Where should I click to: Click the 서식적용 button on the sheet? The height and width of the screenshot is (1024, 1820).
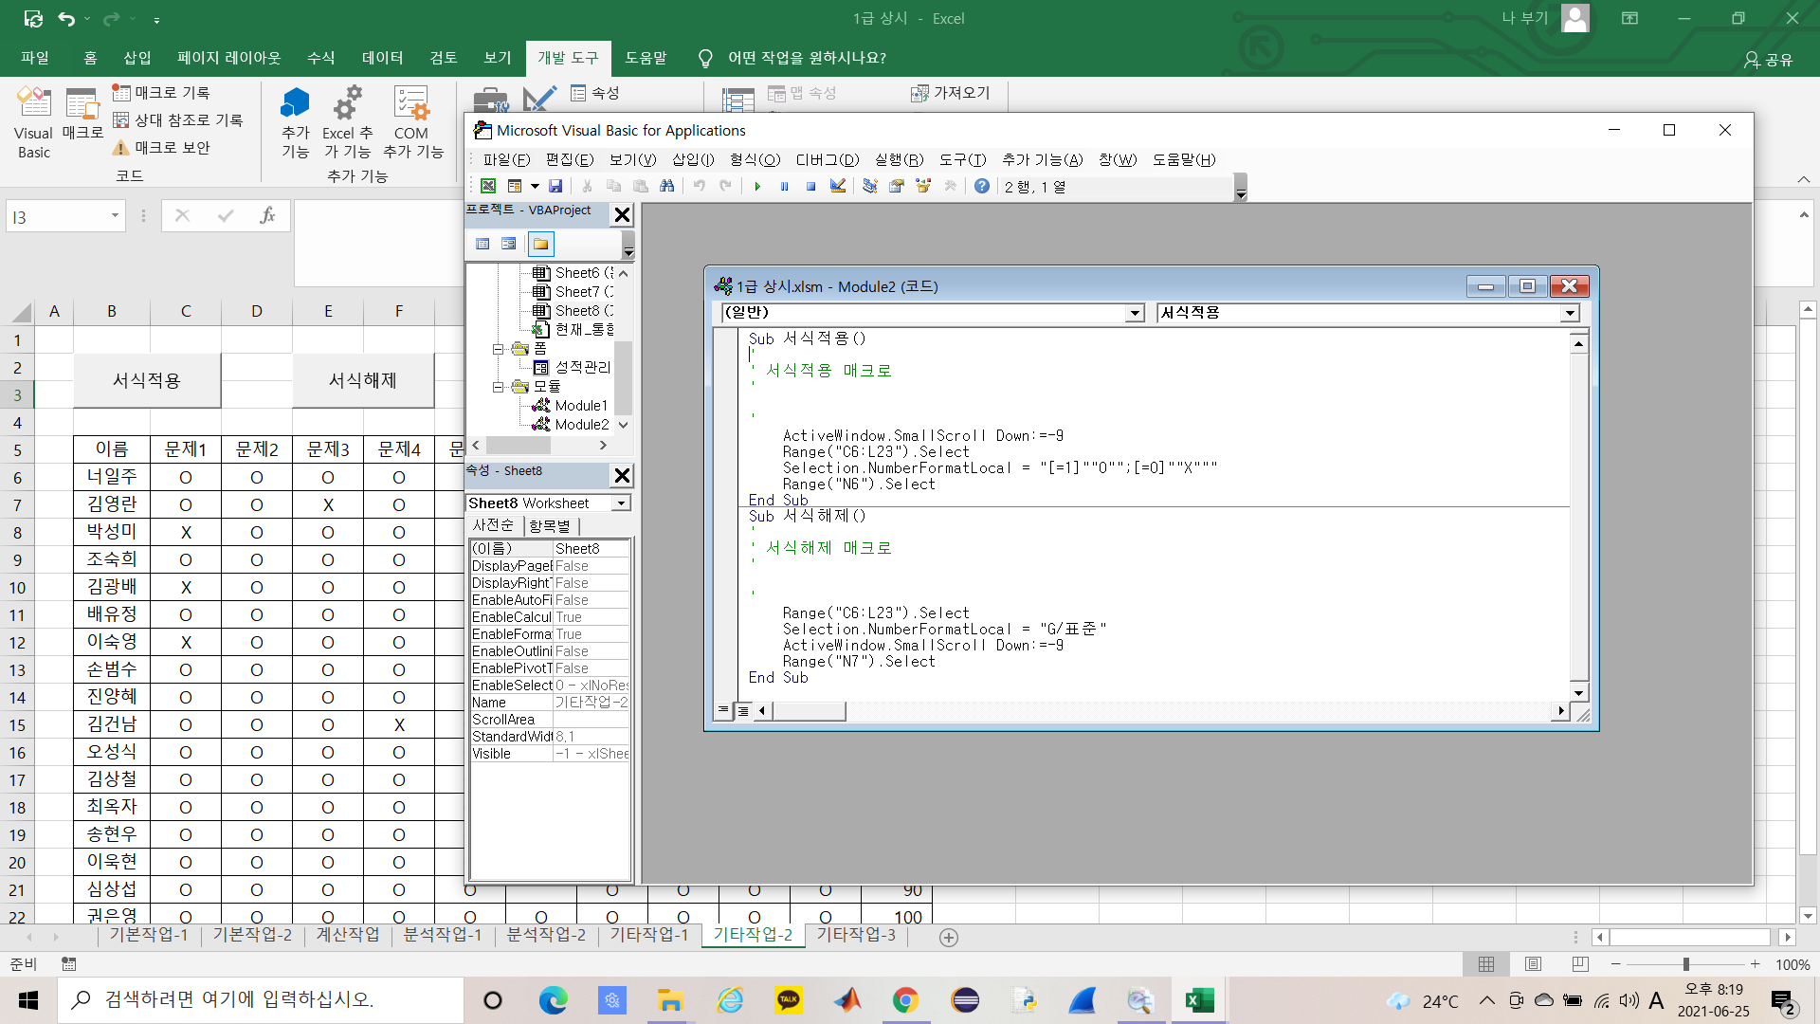click(x=147, y=380)
